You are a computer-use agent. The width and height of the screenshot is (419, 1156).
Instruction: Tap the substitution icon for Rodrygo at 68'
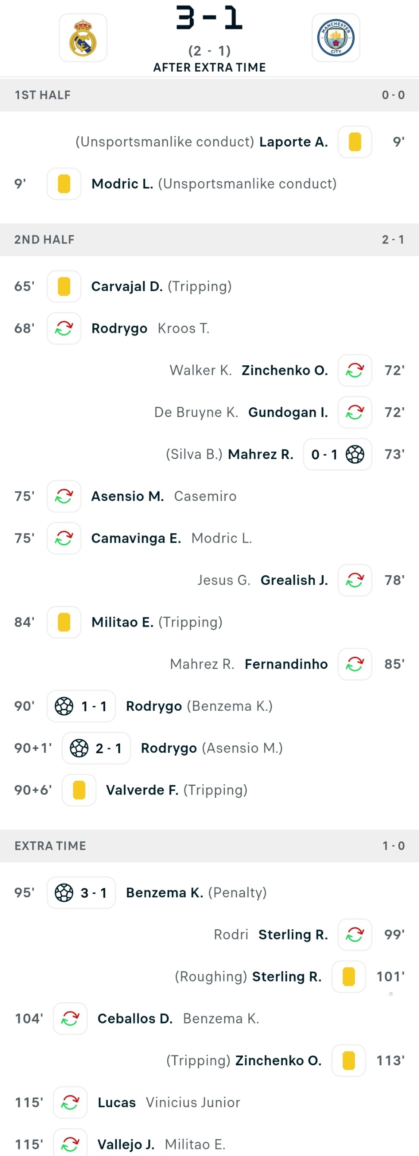click(x=64, y=329)
